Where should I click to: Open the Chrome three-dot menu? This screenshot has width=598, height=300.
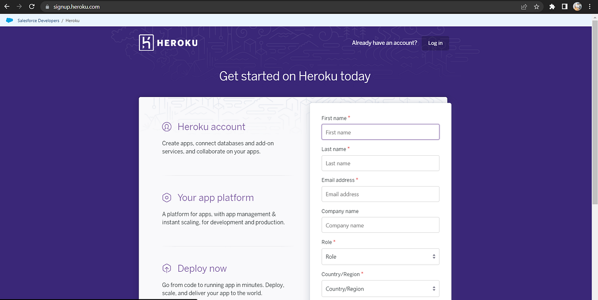coord(590,6)
